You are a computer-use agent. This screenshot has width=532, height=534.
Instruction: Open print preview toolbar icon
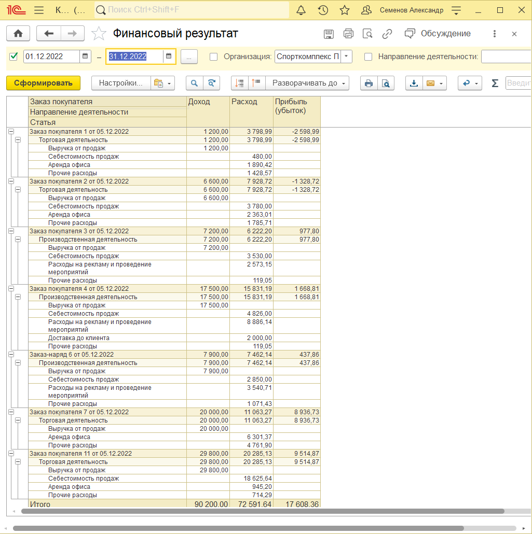tap(386, 83)
